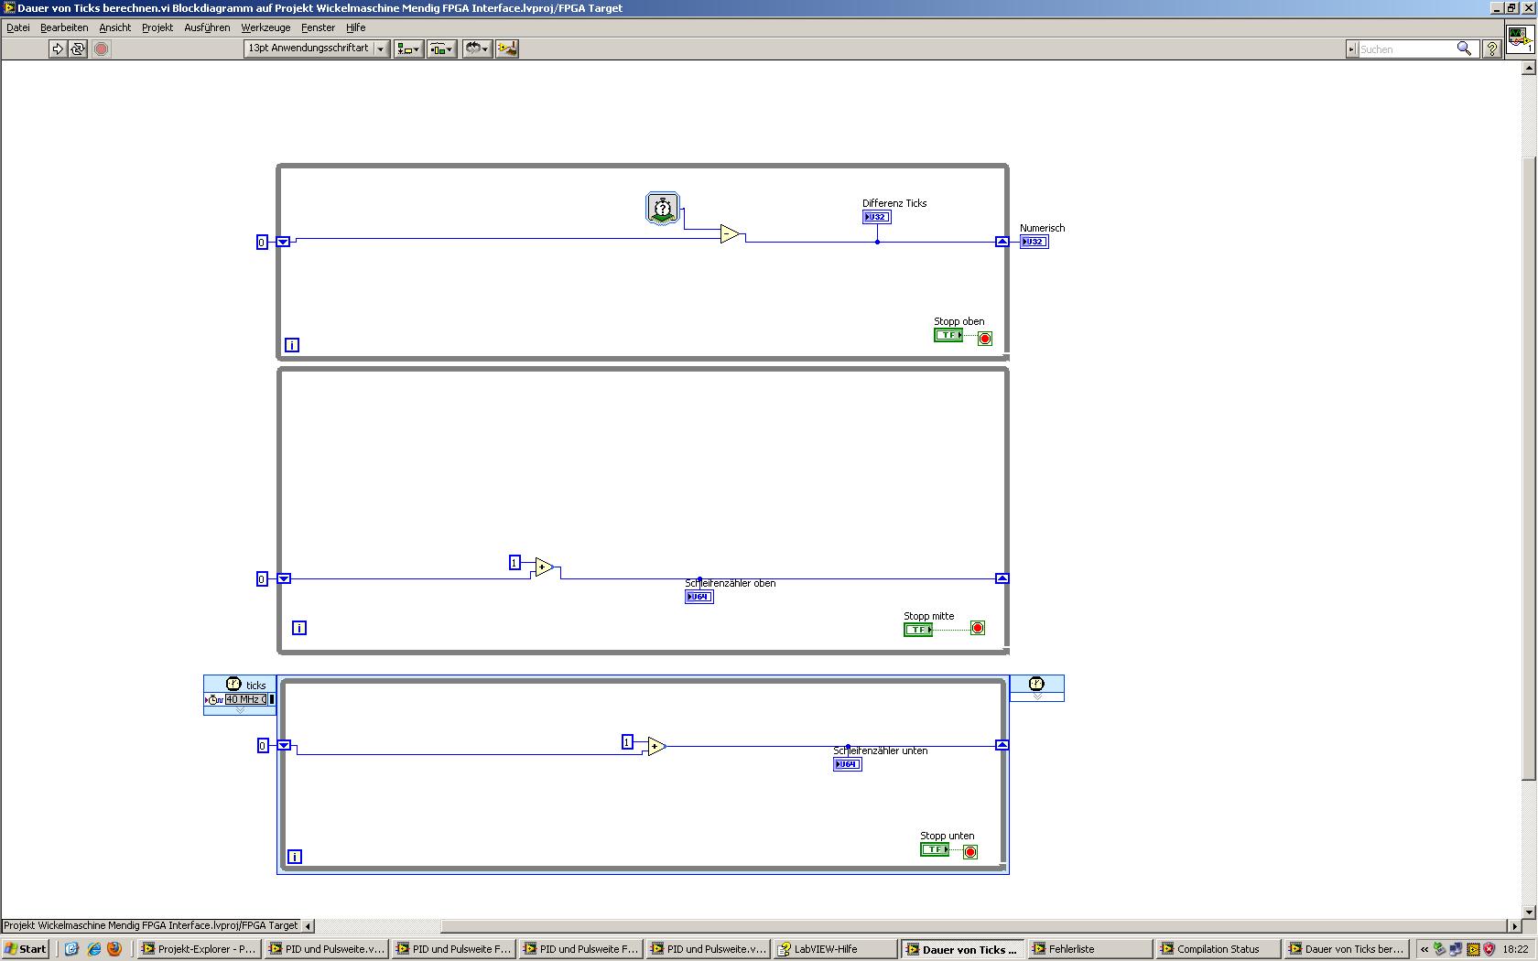Image resolution: width=1538 pixels, height=961 pixels.
Task: Open the 13pt Anwendungsschriftart font dropdown
Action: click(317, 49)
